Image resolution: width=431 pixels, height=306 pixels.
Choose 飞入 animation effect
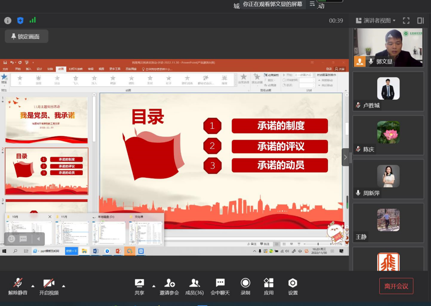pos(76,80)
